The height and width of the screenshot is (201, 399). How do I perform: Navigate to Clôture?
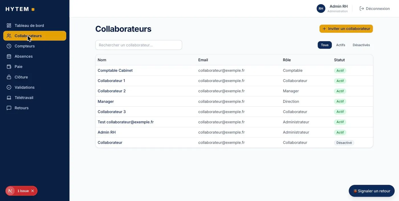click(x=35, y=77)
